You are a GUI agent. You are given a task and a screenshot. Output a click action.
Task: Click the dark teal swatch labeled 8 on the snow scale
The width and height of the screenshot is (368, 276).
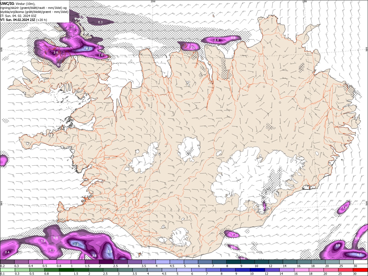coord(233,262)
